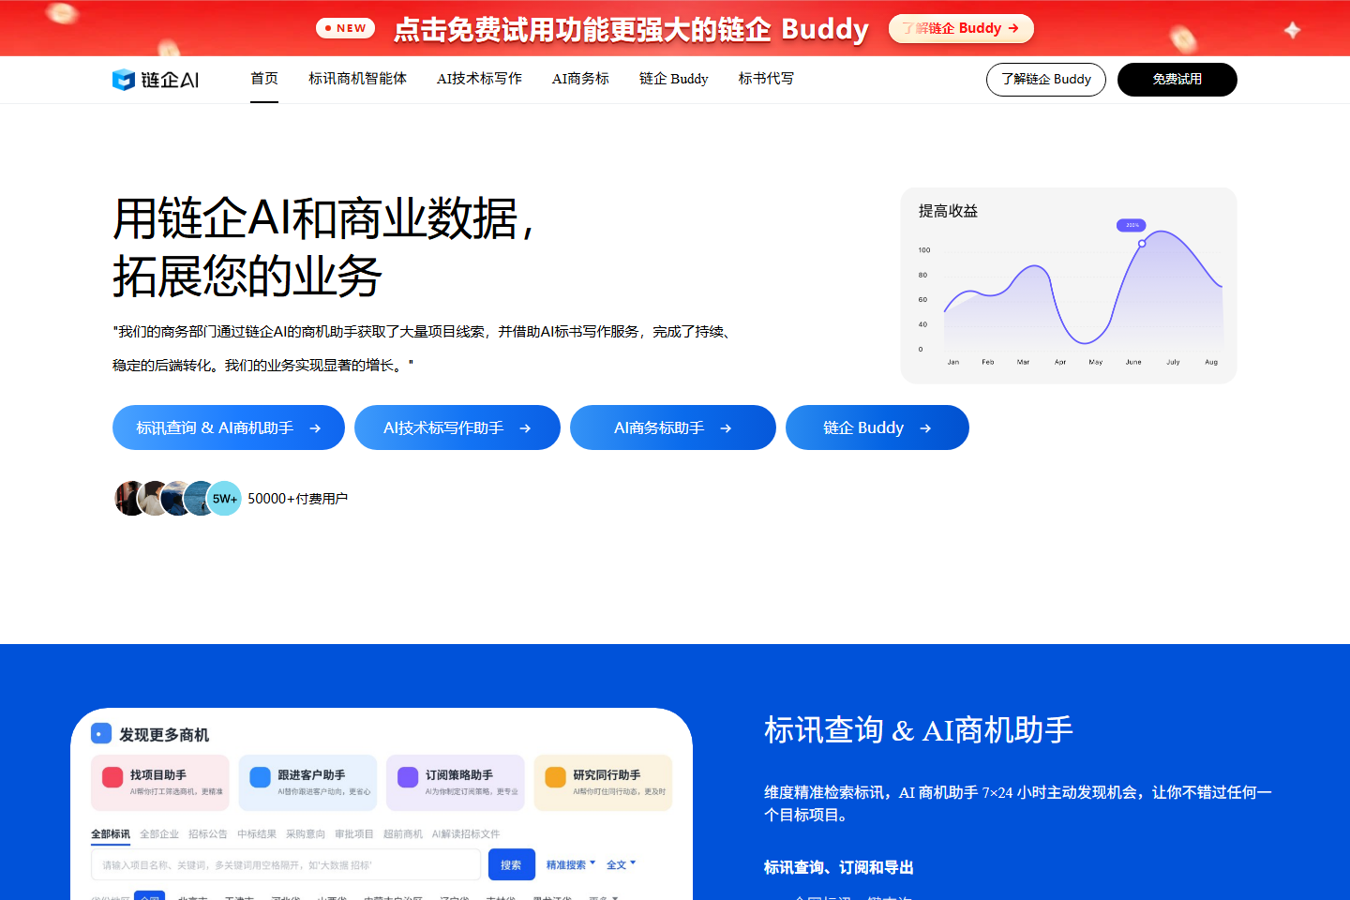The width and height of the screenshot is (1350, 900).
Task: Click the red icon on 找项目助手 card
Action: click(x=112, y=777)
